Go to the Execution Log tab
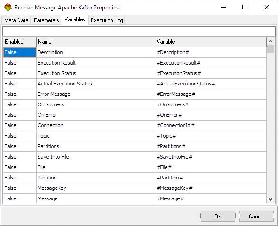Screen dimensions: 278x226 click(x=107, y=20)
